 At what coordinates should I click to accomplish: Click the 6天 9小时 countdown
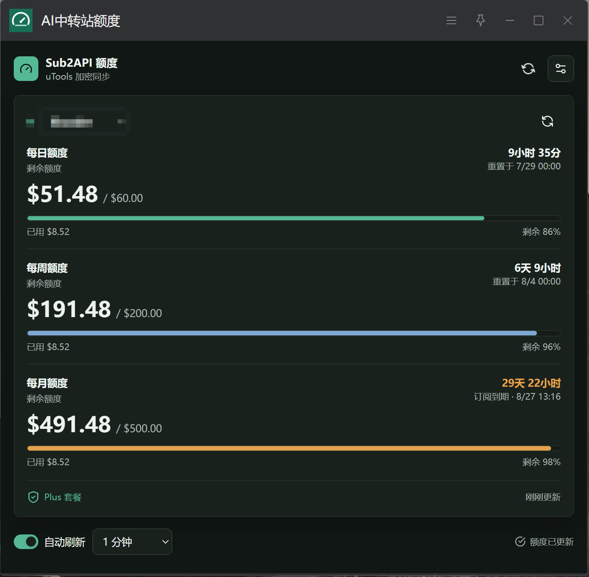tap(538, 268)
